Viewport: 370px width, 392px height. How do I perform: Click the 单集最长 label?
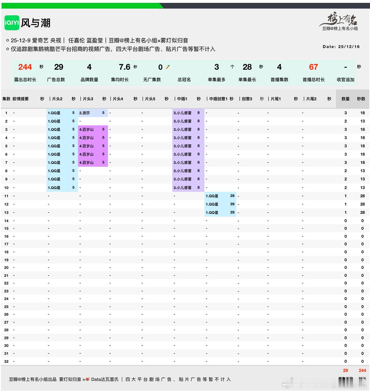click(x=247, y=80)
